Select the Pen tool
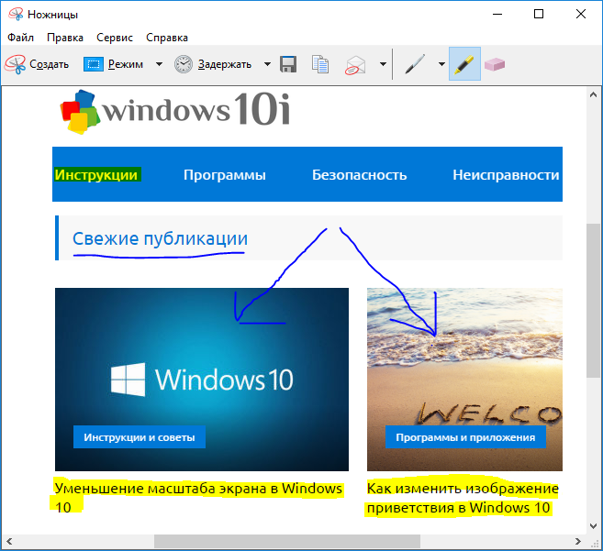 point(415,64)
